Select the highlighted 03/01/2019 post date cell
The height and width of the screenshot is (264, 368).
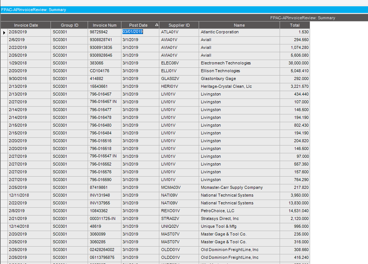click(x=133, y=32)
